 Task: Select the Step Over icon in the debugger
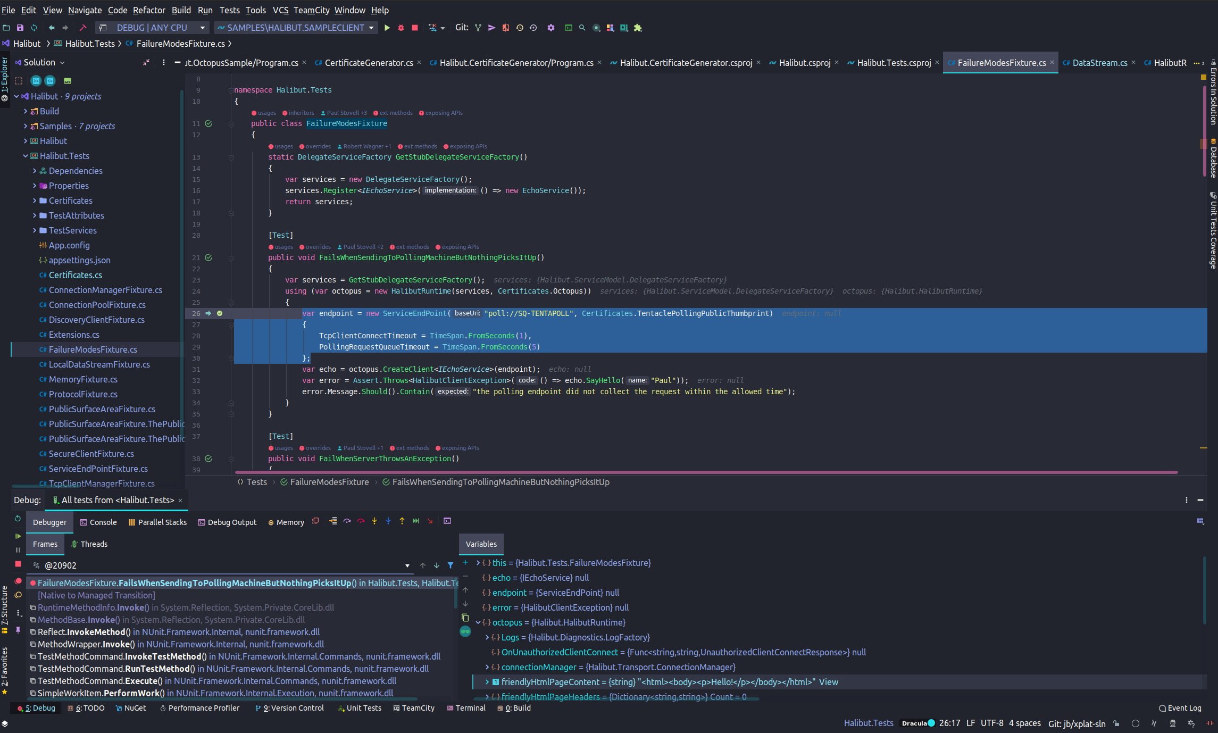(347, 521)
